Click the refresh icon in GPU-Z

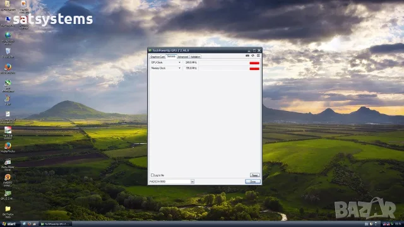252,55
